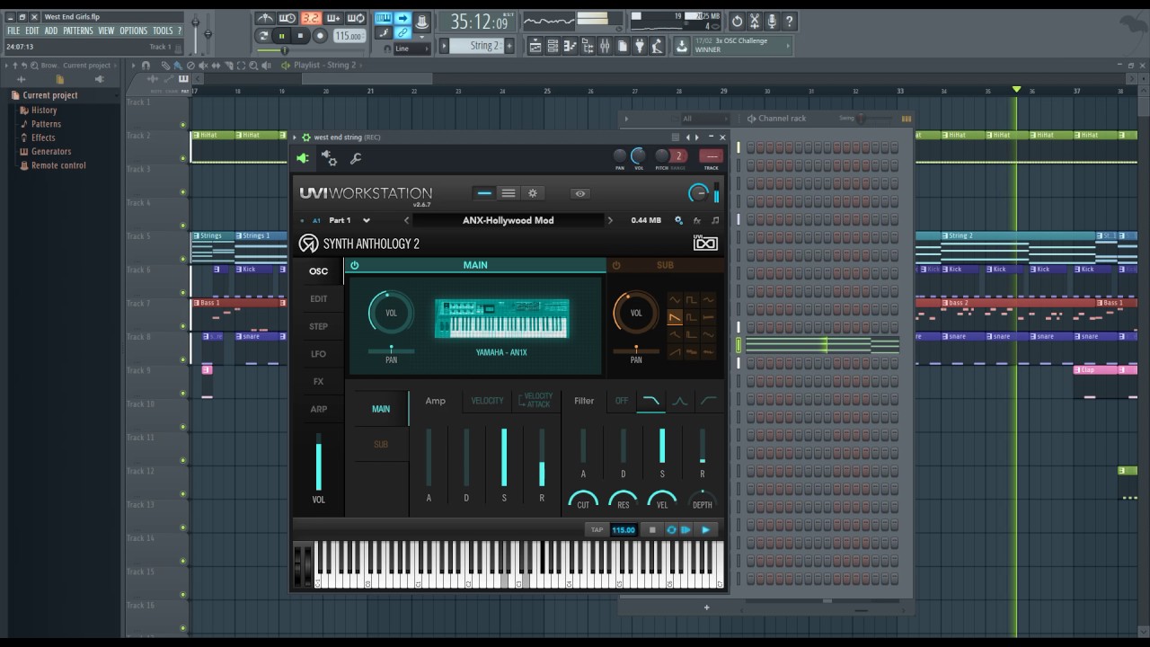This screenshot has width=1150, height=647.
Task: Open the TOOLS menu
Action: point(163,31)
